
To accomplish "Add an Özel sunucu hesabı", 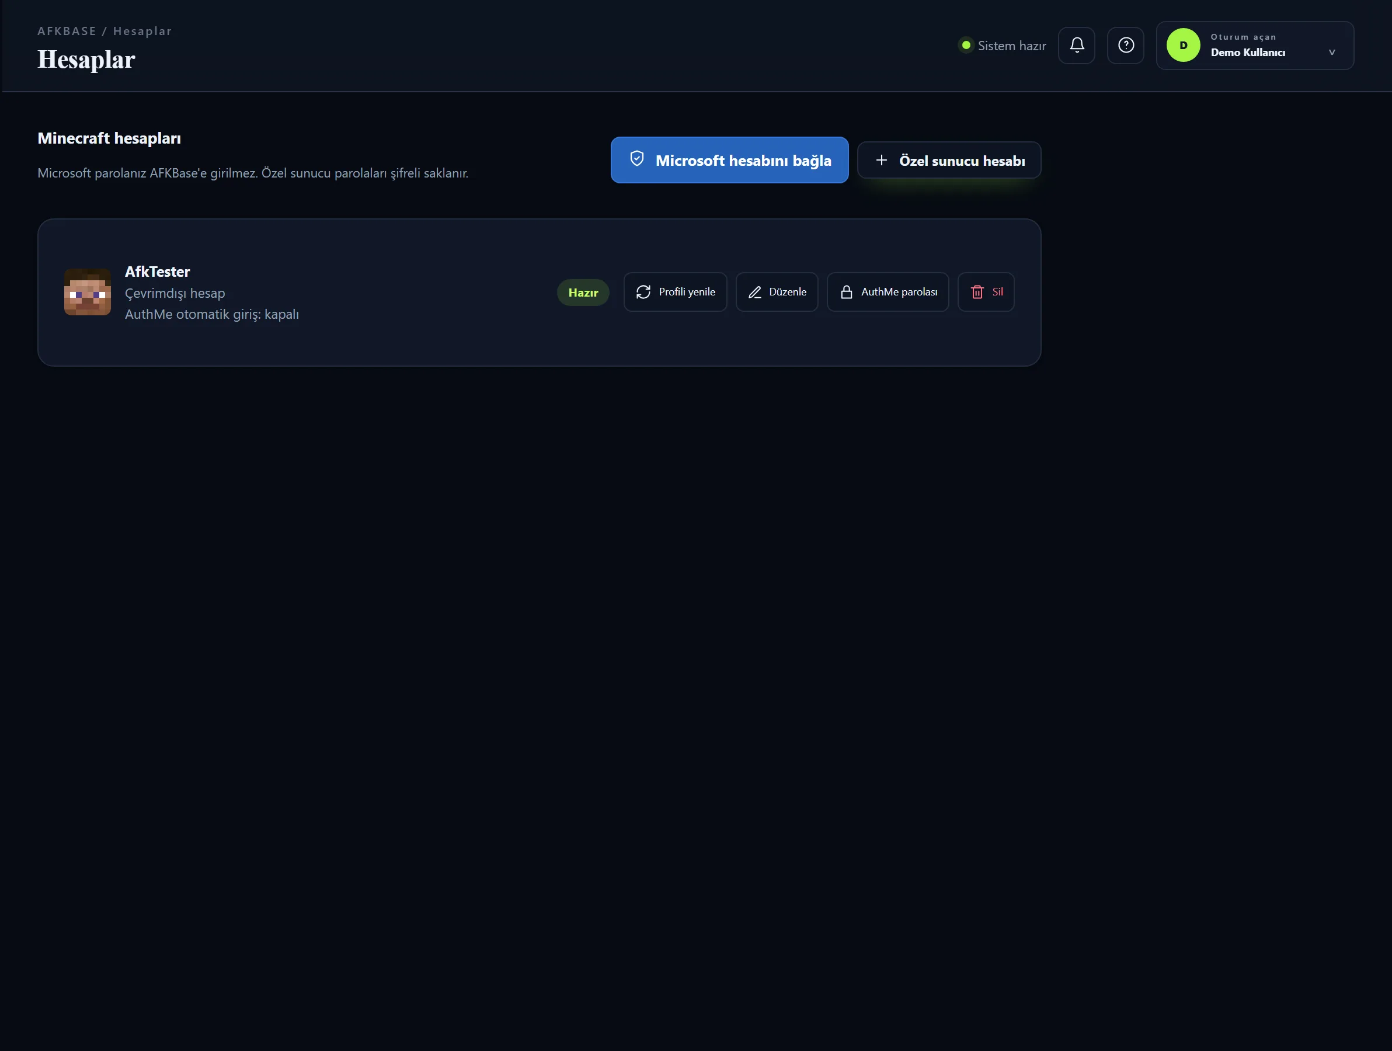I will coord(949,161).
